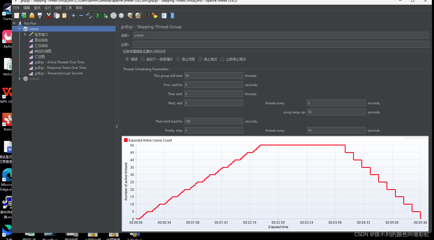The image size is (434, 240).
Task: Click 'This group will start' threads field
Action: (214, 75)
